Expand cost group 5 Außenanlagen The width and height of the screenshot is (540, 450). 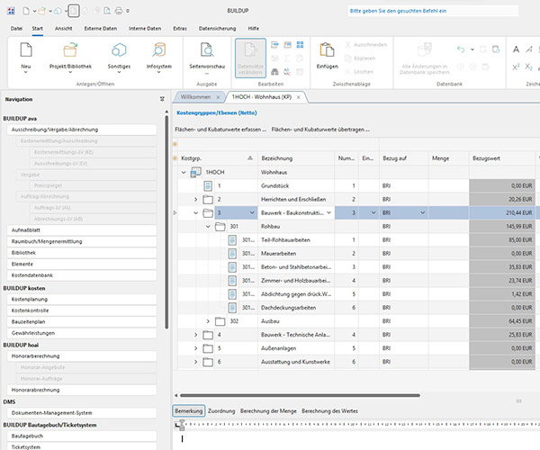(x=195, y=348)
